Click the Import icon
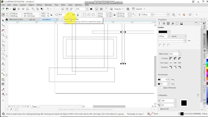The height and width of the screenshot is (117, 208). tap(63, 9)
